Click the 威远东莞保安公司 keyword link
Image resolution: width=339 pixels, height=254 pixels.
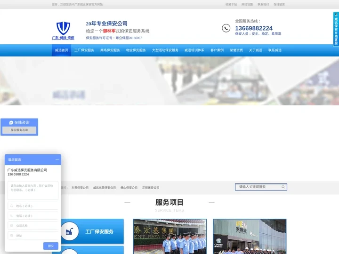105,188
